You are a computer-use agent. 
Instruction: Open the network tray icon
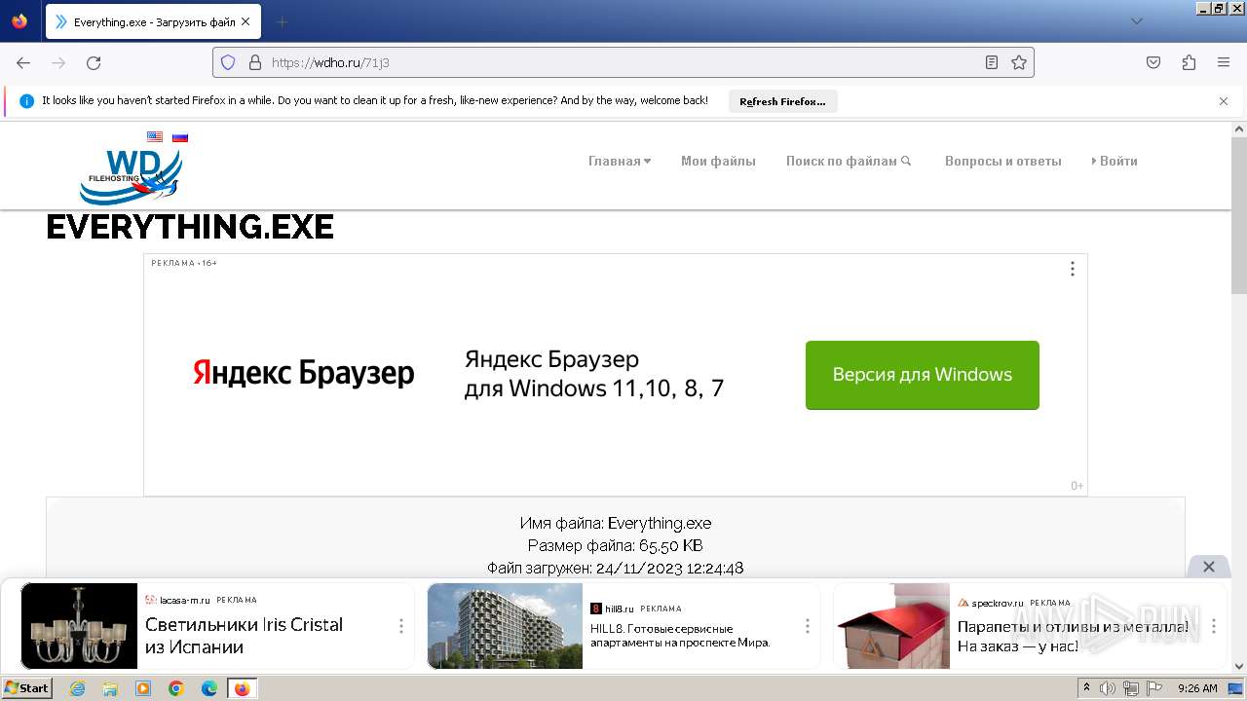(1131, 688)
